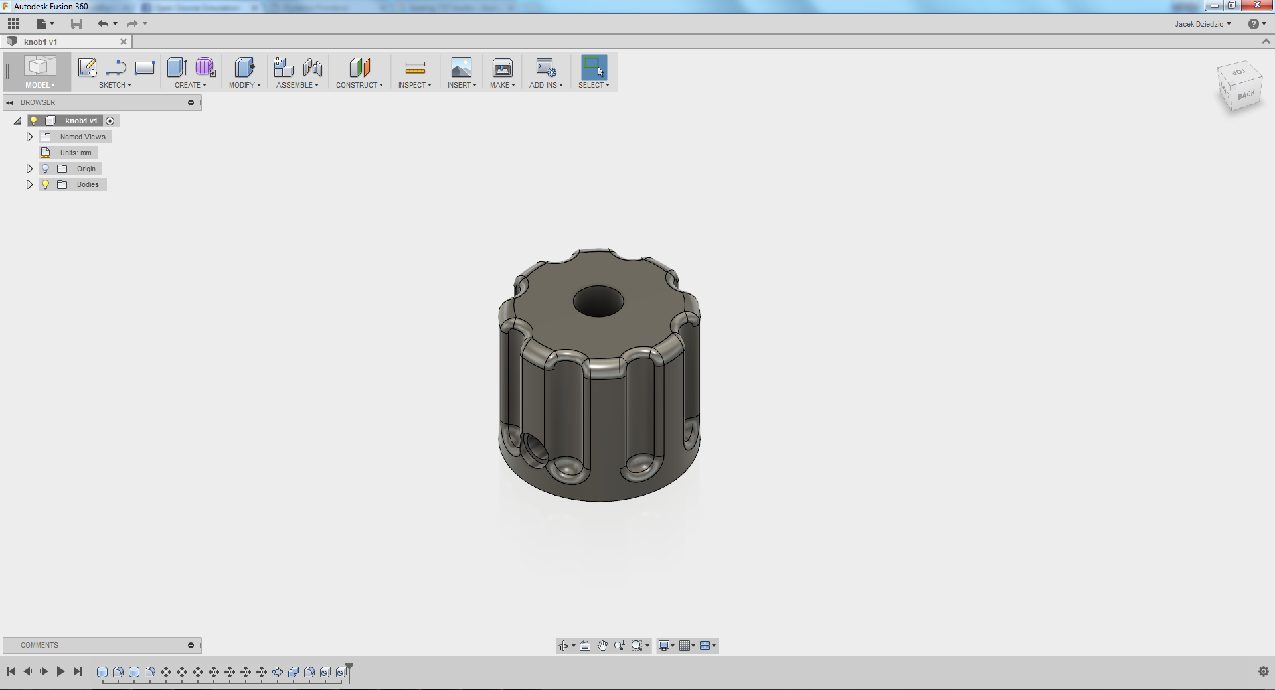The width and height of the screenshot is (1275, 690).
Task: Click the BACK face of ViewCube
Action: pos(1246,94)
